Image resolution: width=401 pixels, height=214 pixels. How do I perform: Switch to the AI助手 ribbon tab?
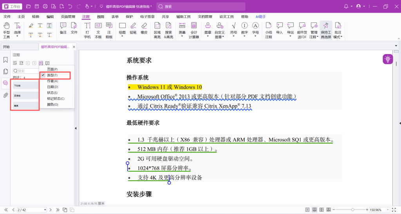260,16
